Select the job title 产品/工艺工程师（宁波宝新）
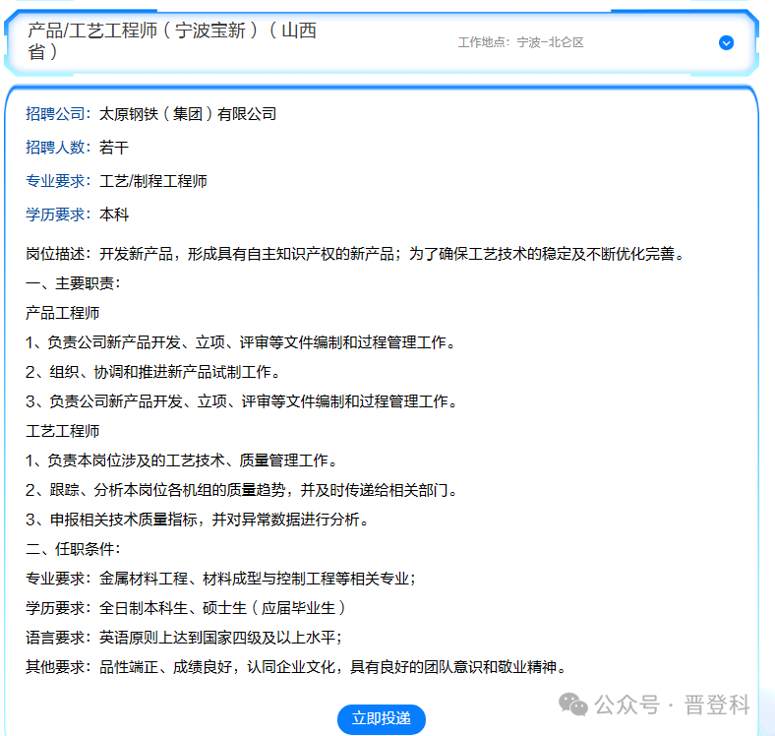This screenshot has height=736, width=775. pos(172,40)
